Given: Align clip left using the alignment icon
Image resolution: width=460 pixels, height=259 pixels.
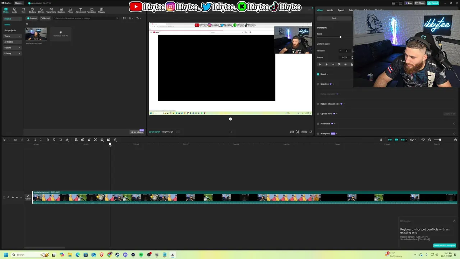Looking at the screenshot, I should [320, 64].
